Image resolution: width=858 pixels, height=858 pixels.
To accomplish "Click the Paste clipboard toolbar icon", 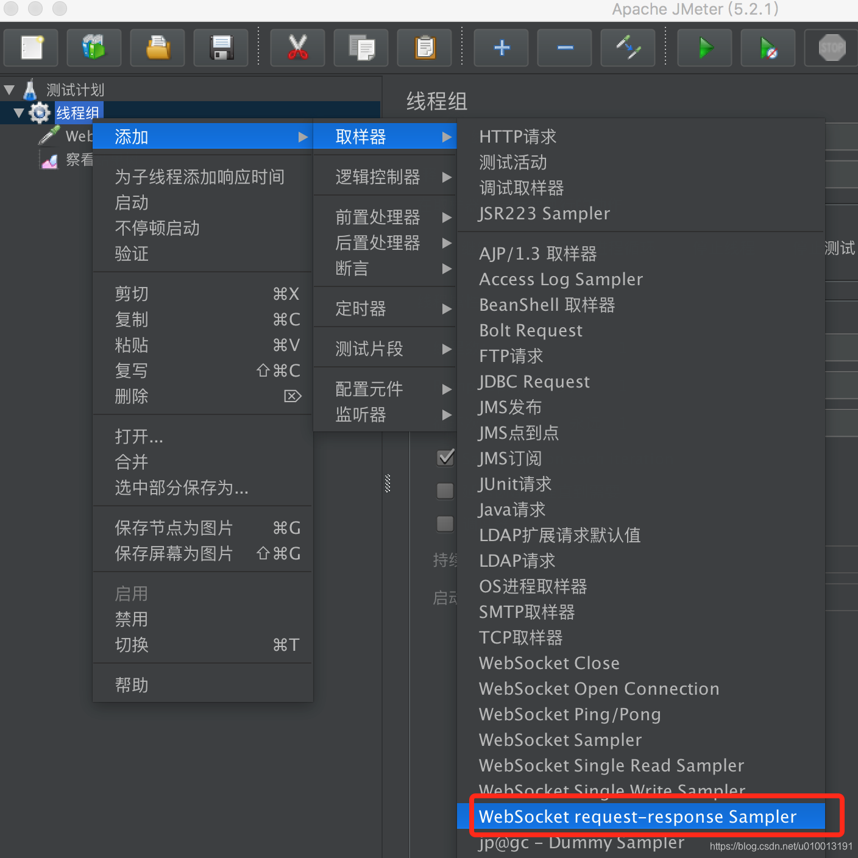I will coord(425,48).
